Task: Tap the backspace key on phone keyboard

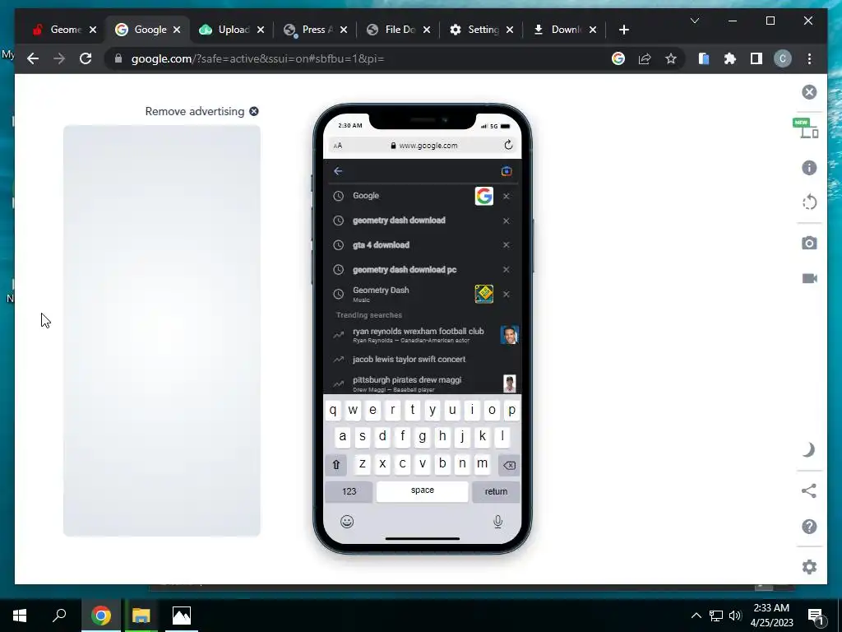Action: tap(509, 465)
